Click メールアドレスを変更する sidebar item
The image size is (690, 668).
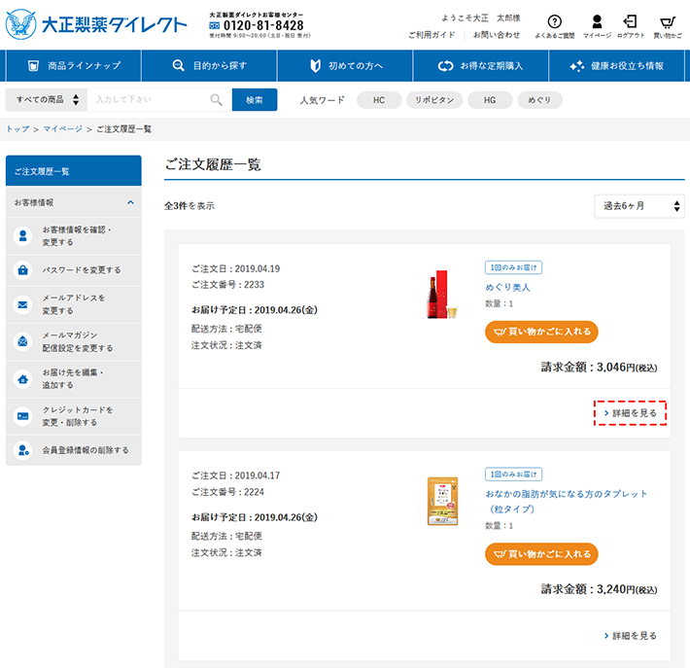click(x=74, y=304)
